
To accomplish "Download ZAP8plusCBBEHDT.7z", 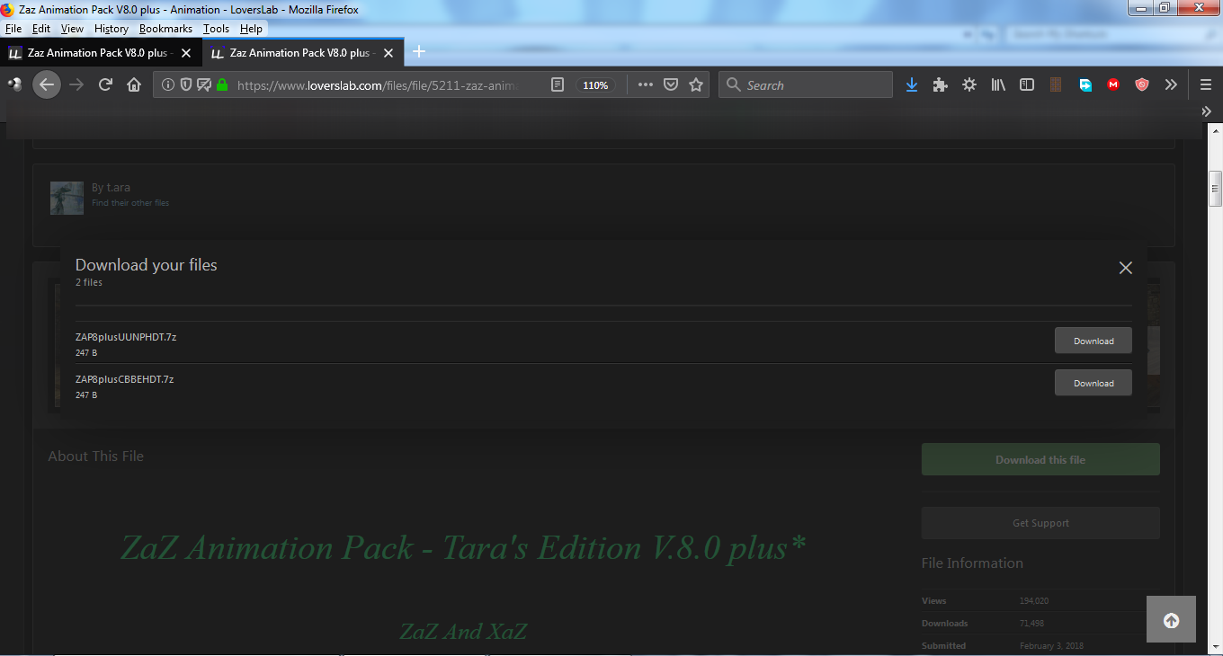I will pos(1094,383).
